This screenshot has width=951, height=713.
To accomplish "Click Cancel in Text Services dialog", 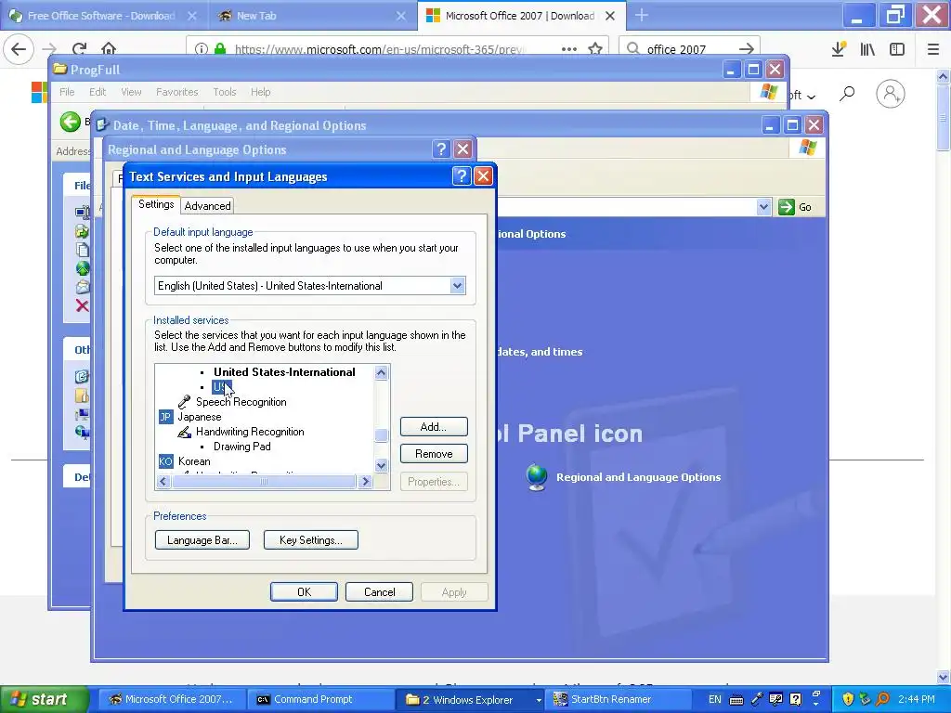I will tap(379, 592).
